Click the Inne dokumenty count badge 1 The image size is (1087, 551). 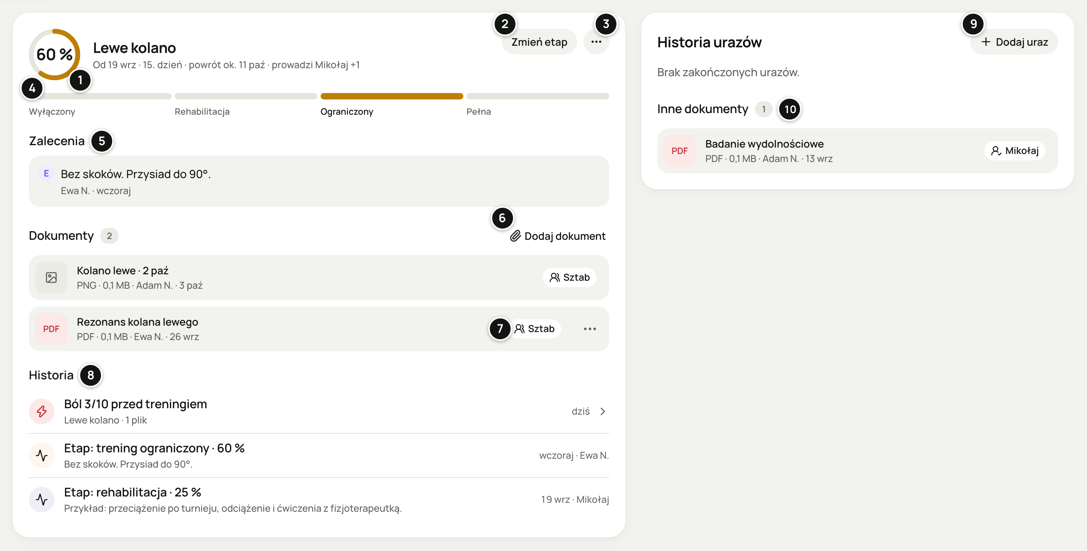[764, 109]
